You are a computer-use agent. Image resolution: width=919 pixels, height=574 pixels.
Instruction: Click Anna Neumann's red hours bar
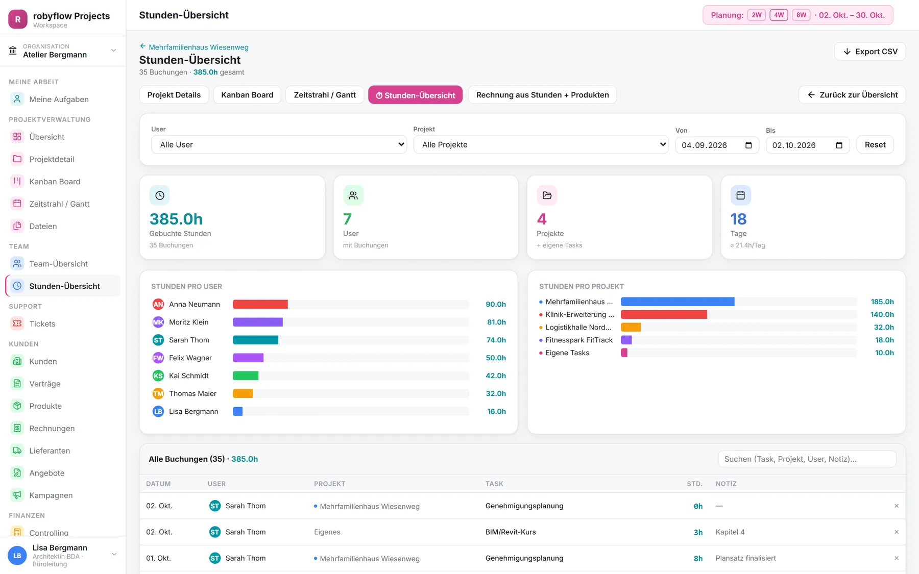click(x=260, y=304)
